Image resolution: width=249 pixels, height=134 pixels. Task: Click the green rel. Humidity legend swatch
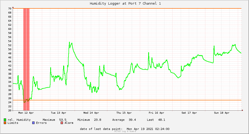point(5,120)
